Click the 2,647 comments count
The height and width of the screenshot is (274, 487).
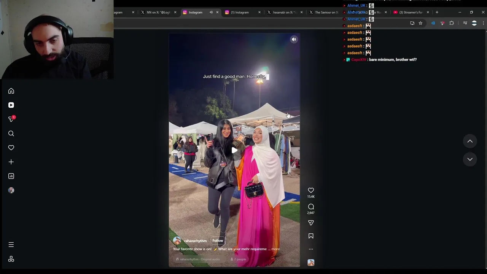point(311,213)
